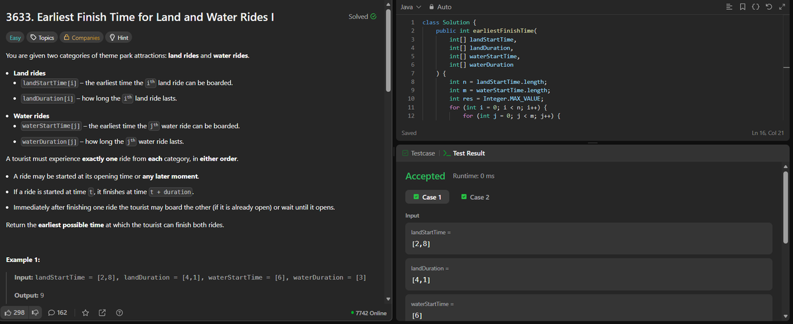The height and width of the screenshot is (324, 793).
Task: Open the question mark feedback icon
Action: [x=119, y=312]
